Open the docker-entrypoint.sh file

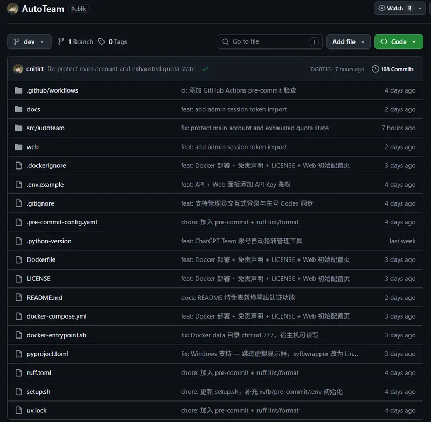(56, 335)
